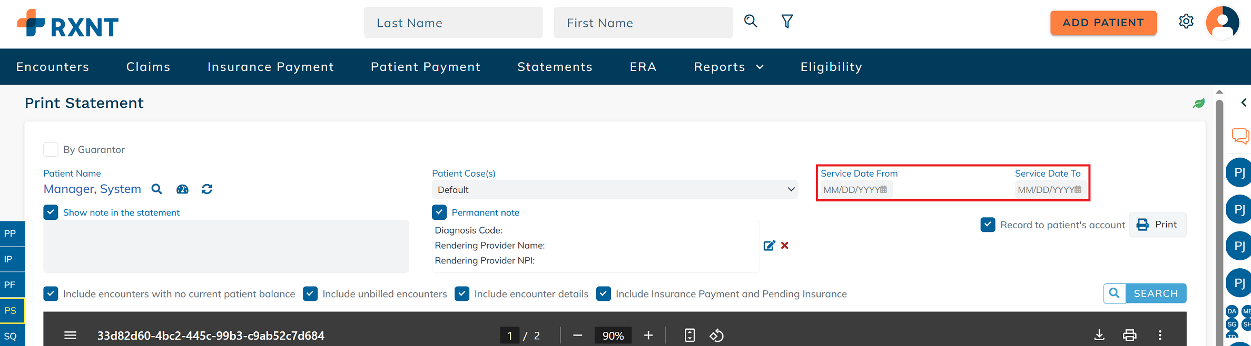Uncheck Show note in the statement
This screenshot has width=1251, height=346.
[51, 212]
